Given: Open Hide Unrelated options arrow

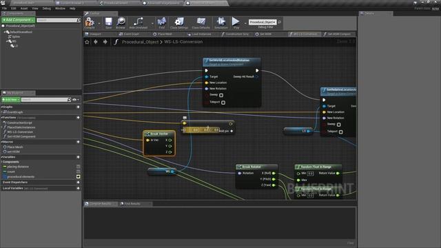Looking at the screenshot, I should (x=152, y=23).
